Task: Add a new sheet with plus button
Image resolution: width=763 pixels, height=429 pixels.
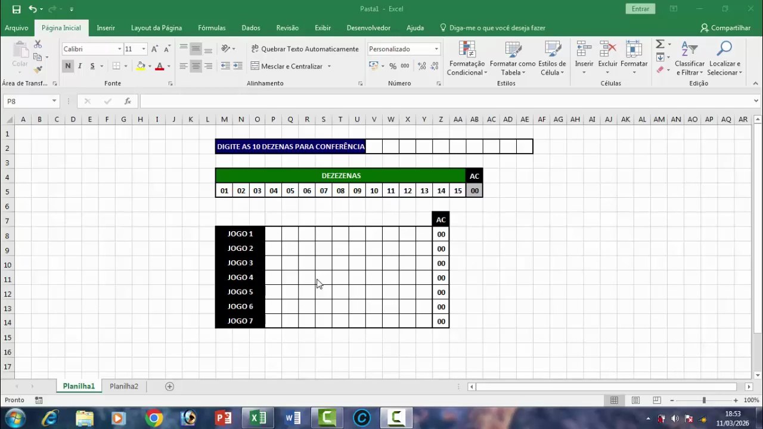Action: click(x=169, y=386)
